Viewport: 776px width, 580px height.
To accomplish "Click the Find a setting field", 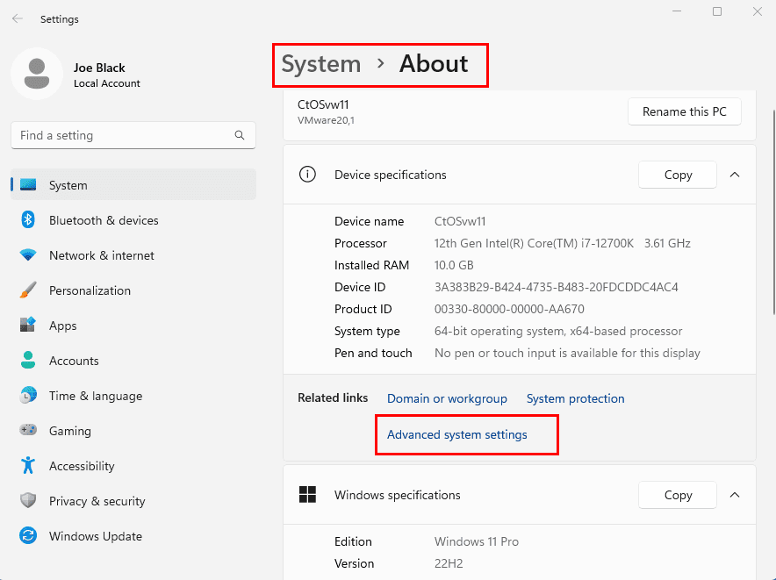I will click(x=133, y=135).
